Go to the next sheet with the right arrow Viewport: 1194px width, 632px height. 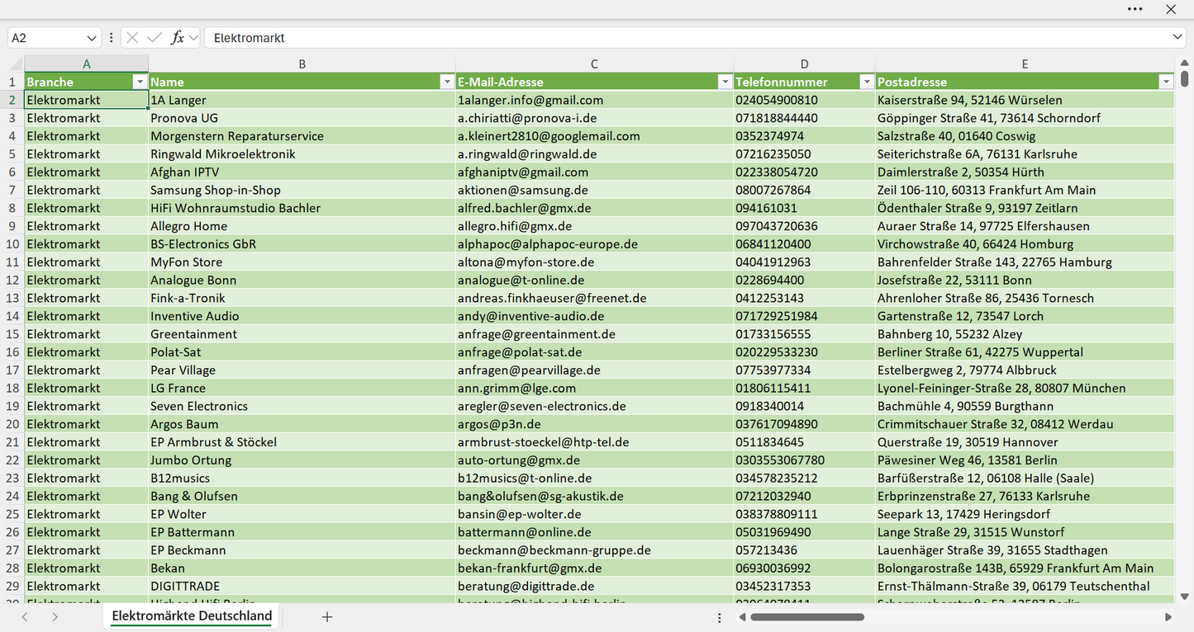pos(55,616)
